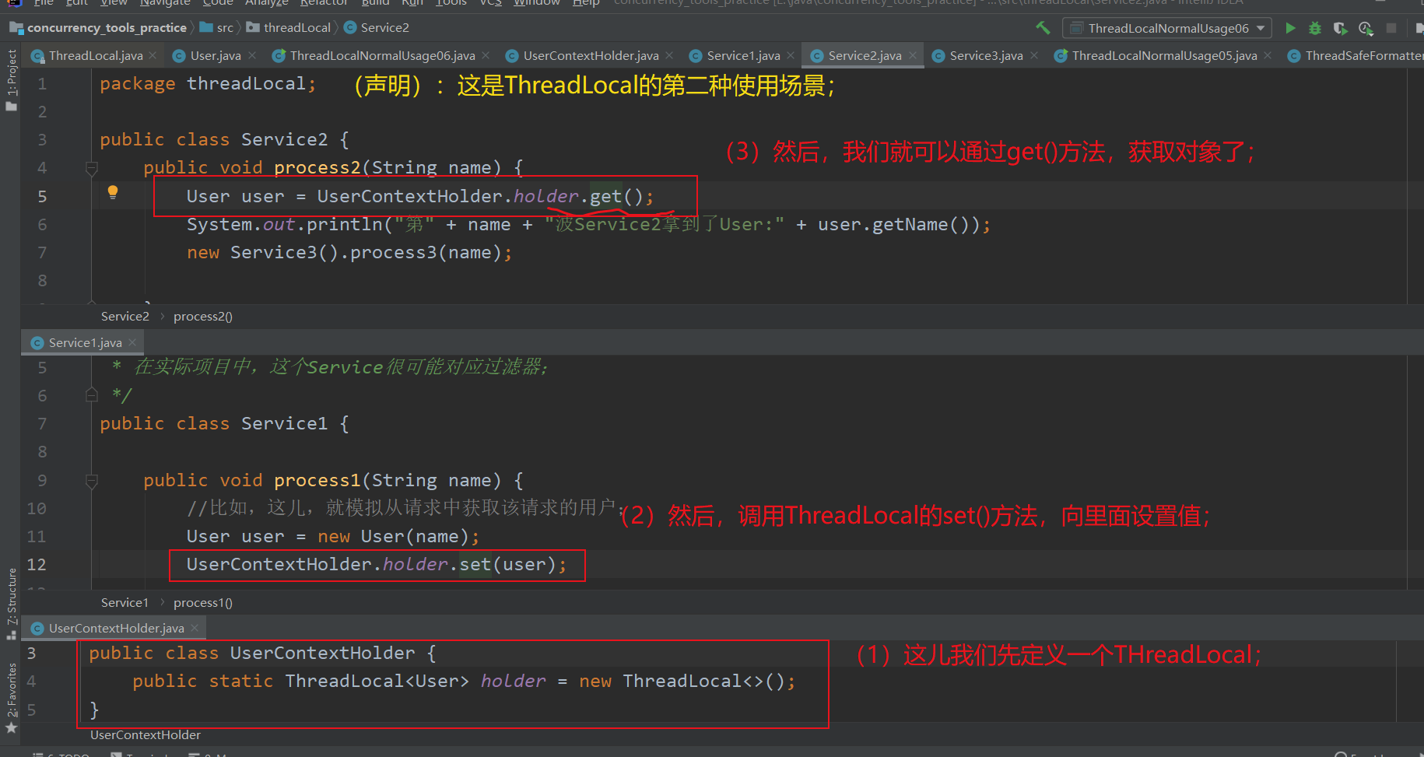
Task: Run with coverage using the shield icon
Action: 1340,28
